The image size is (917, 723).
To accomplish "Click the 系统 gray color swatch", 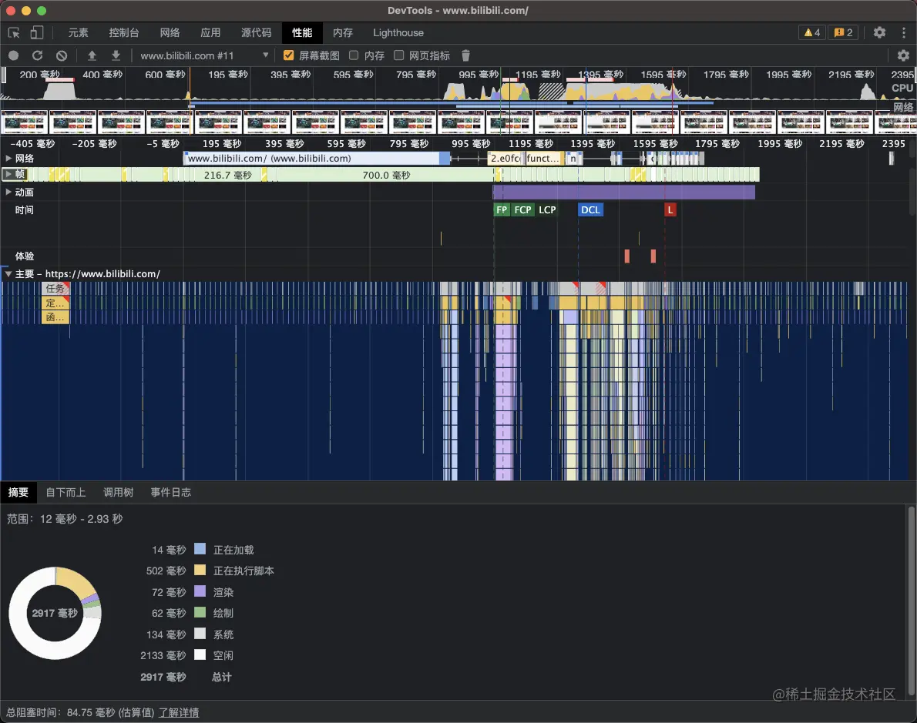I will click(200, 634).
